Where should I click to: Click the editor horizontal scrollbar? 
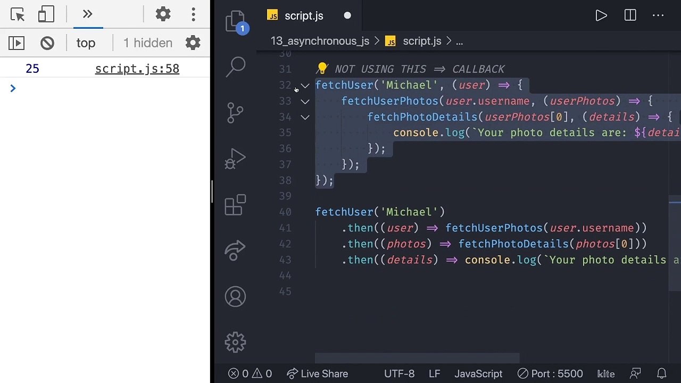(417, 358)
